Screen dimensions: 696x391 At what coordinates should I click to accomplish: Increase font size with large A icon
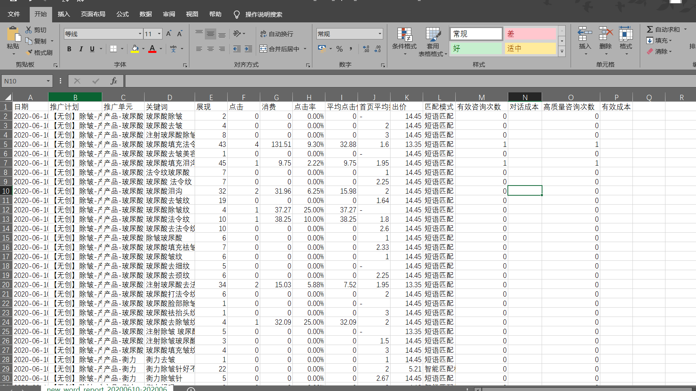tap(169, 34)
